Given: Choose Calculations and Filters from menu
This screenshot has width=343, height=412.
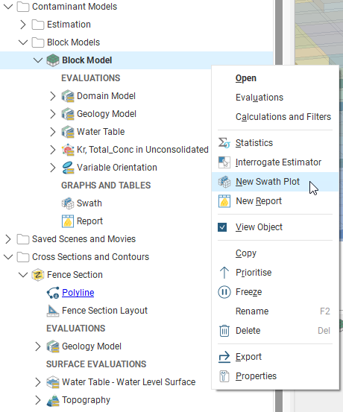Looking at the screenshot, I should coord(283,117).
